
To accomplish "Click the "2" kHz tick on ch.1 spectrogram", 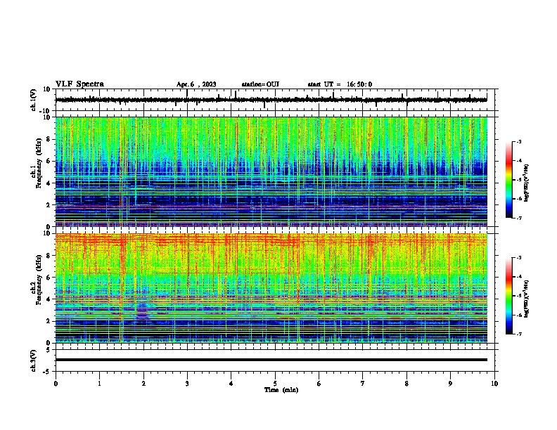I will tap(49, 204).
